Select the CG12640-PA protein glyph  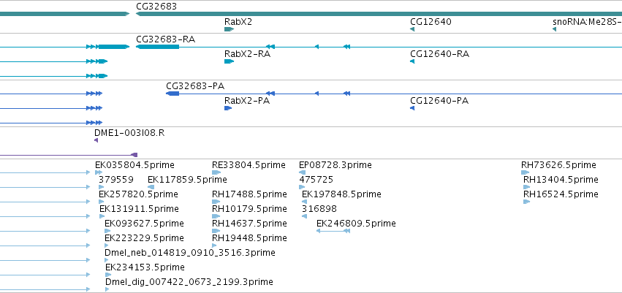point(412,108)
